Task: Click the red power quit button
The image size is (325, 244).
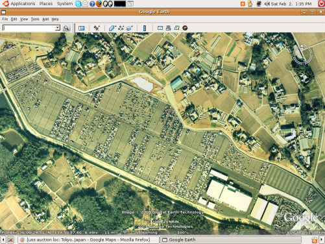Action: 322,4
